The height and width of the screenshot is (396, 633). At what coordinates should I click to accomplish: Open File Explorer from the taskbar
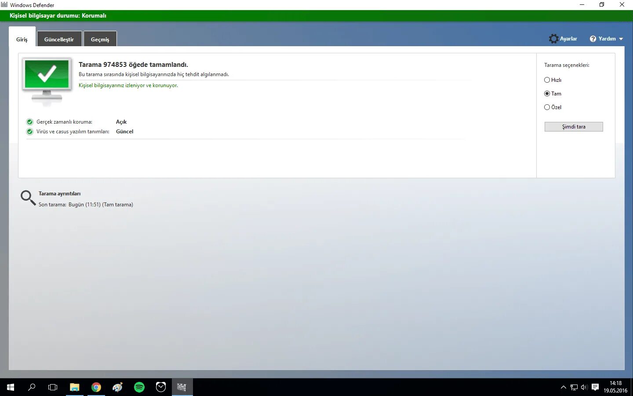point(75,387)
